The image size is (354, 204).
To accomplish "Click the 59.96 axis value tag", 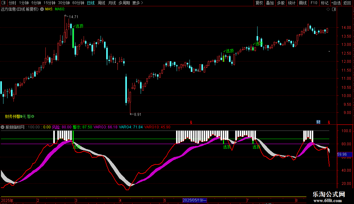I will click(x=345, y=154).
